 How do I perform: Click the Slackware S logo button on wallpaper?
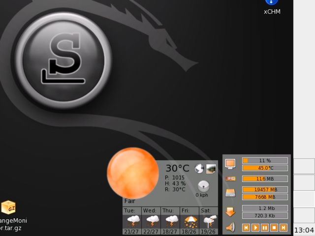[x=63, y=60]
